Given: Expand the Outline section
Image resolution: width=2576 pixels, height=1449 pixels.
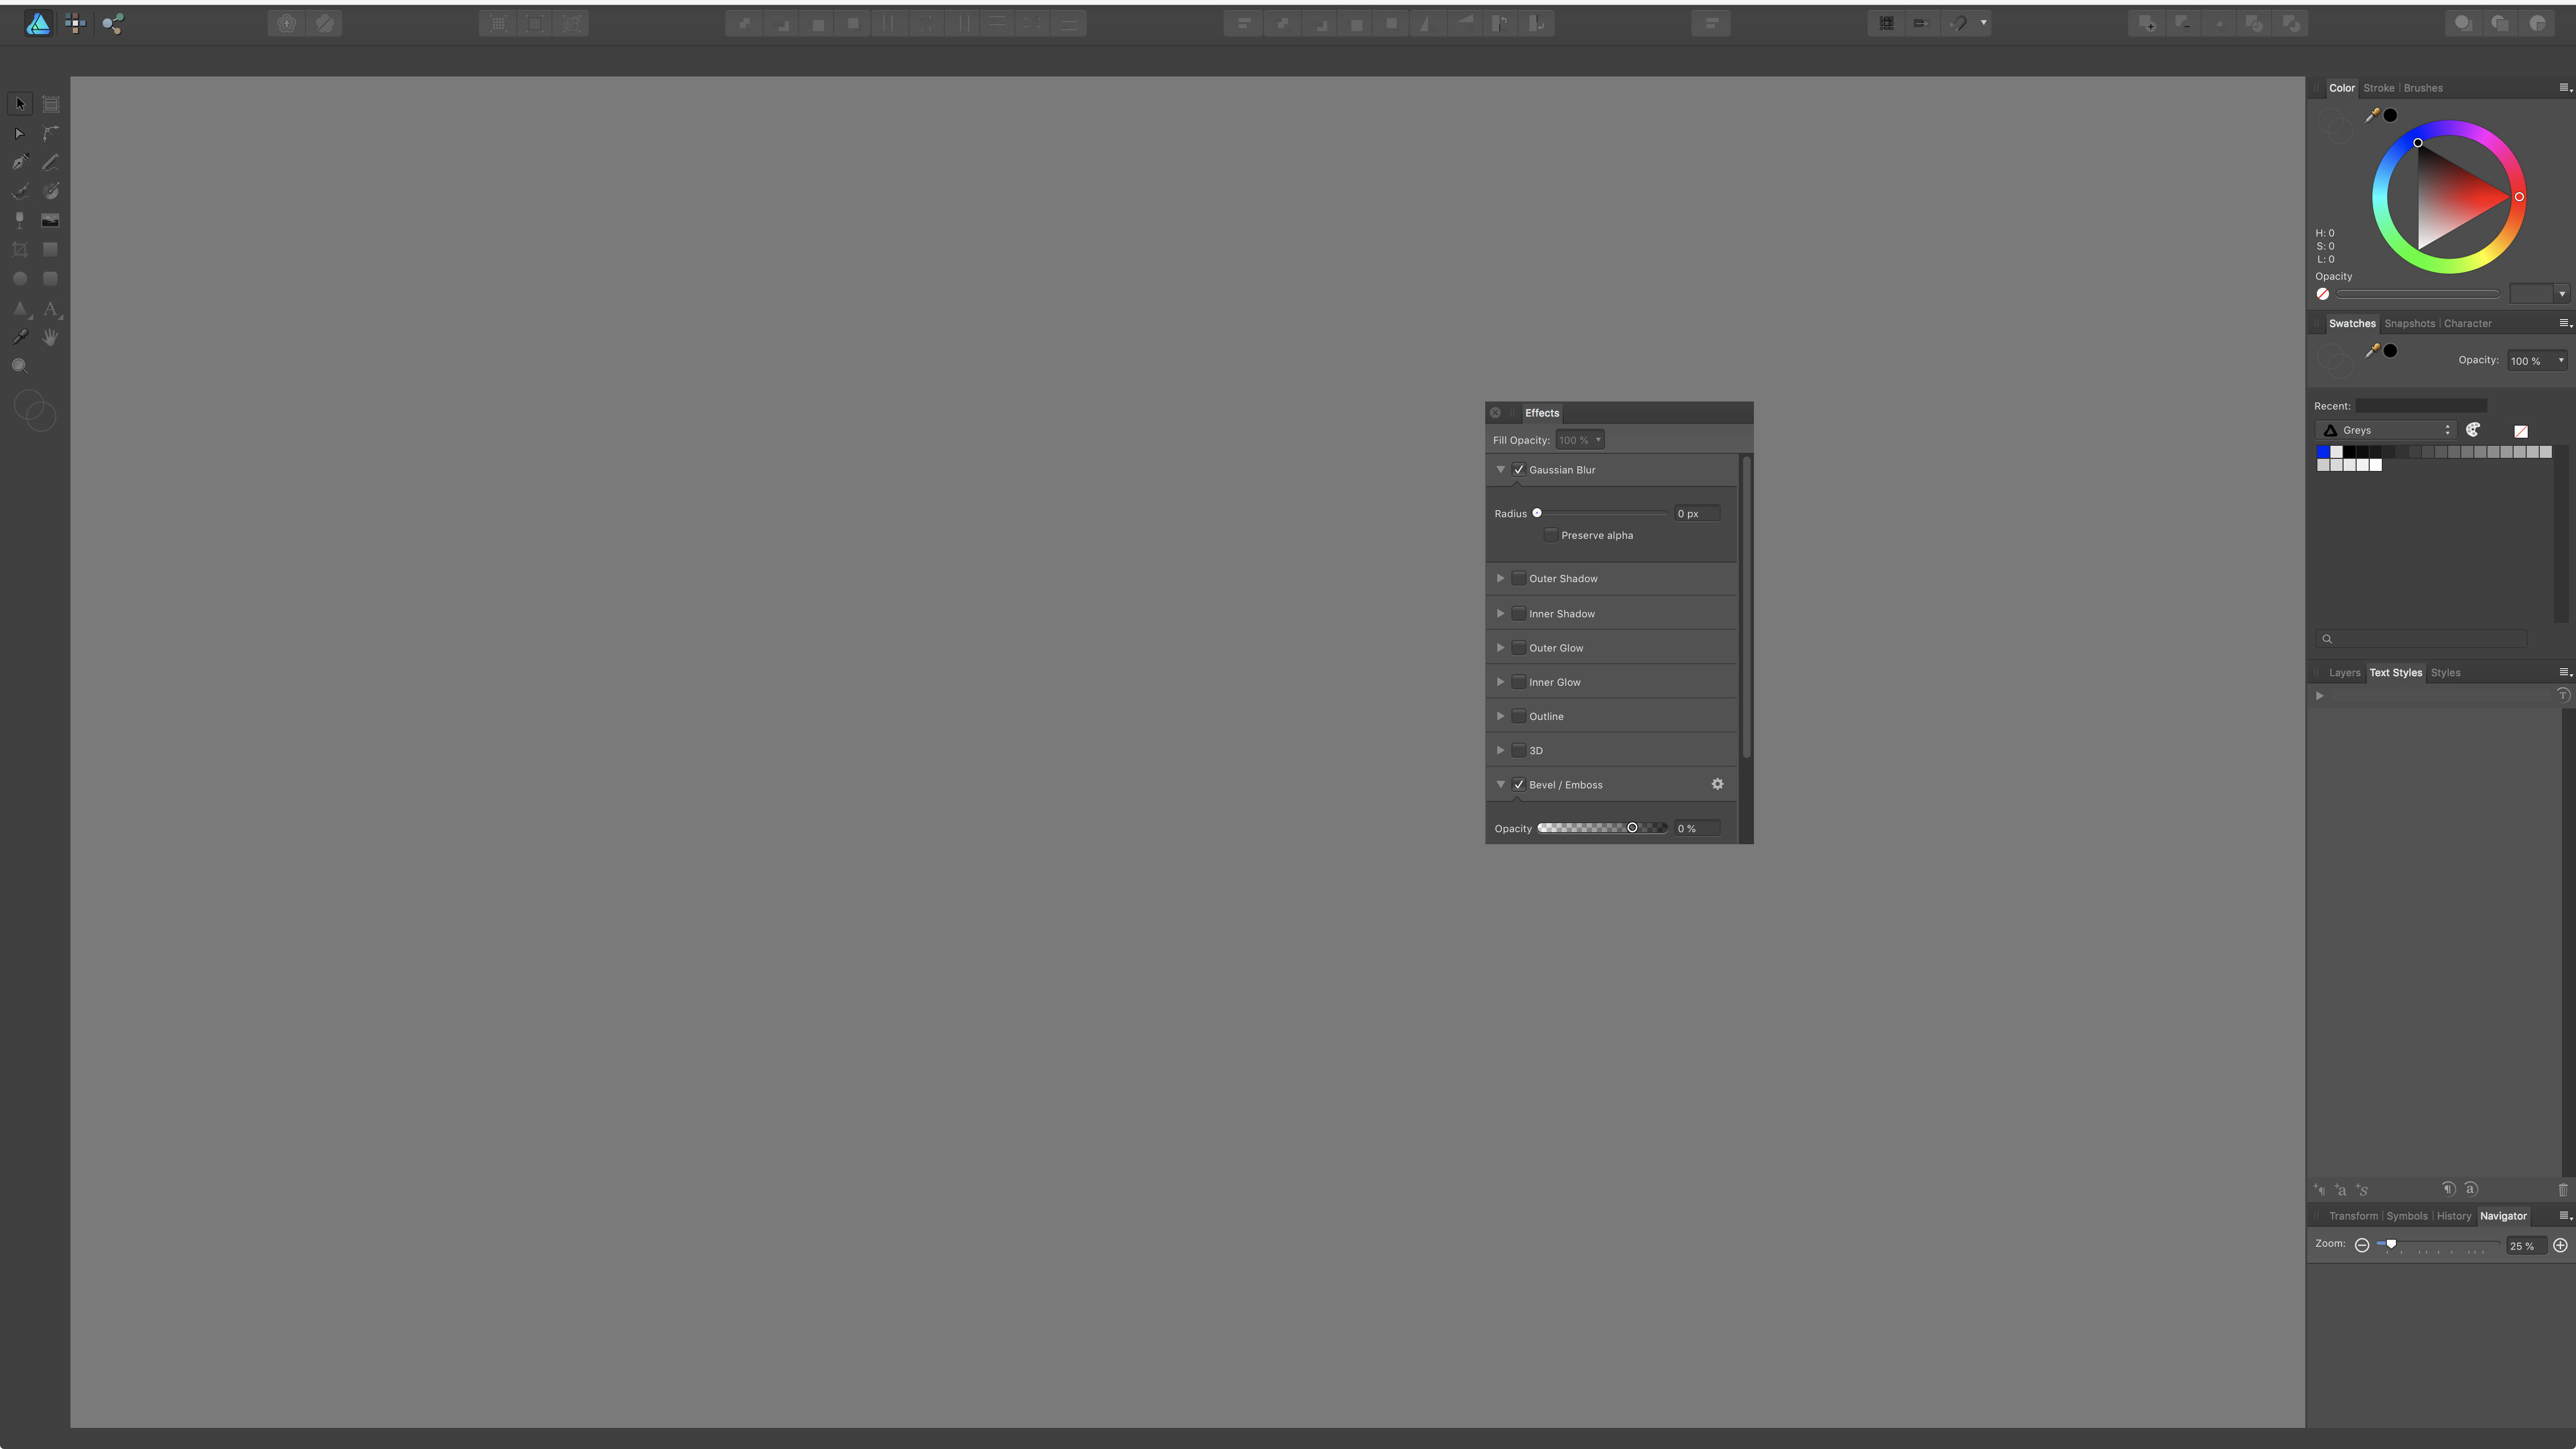Looking at the screenshot, I should pos(1500,716).
